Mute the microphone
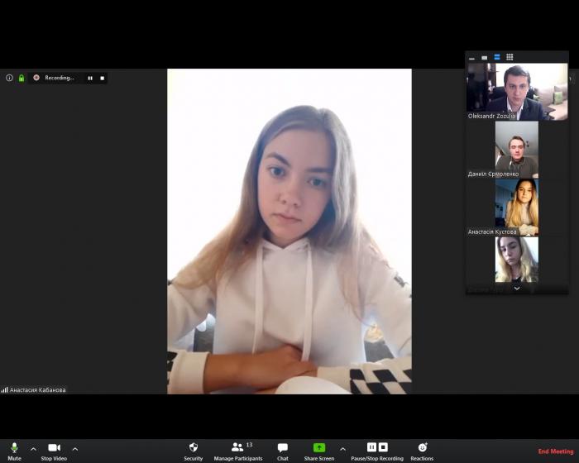This screenshot has height=463, width=579. (x=14, y=448)
